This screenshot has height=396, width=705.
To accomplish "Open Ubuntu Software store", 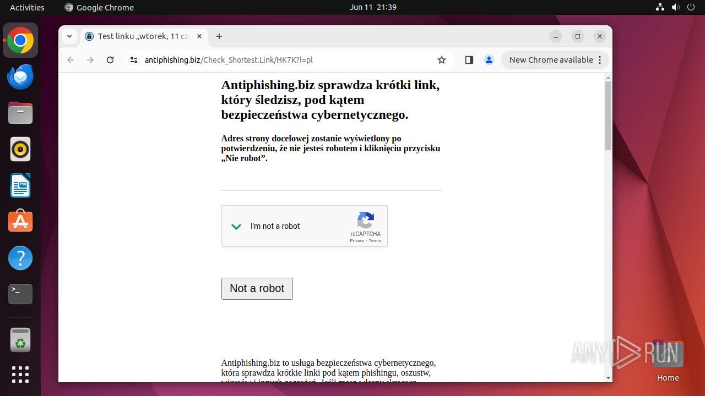I will click(20, 222).
